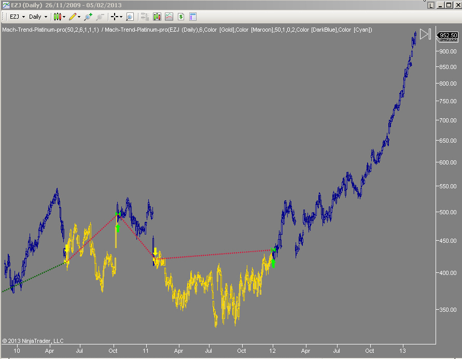Click the data box magnifier icon
The width and height of the screenshot is (462, 359).
coord(130,16)
